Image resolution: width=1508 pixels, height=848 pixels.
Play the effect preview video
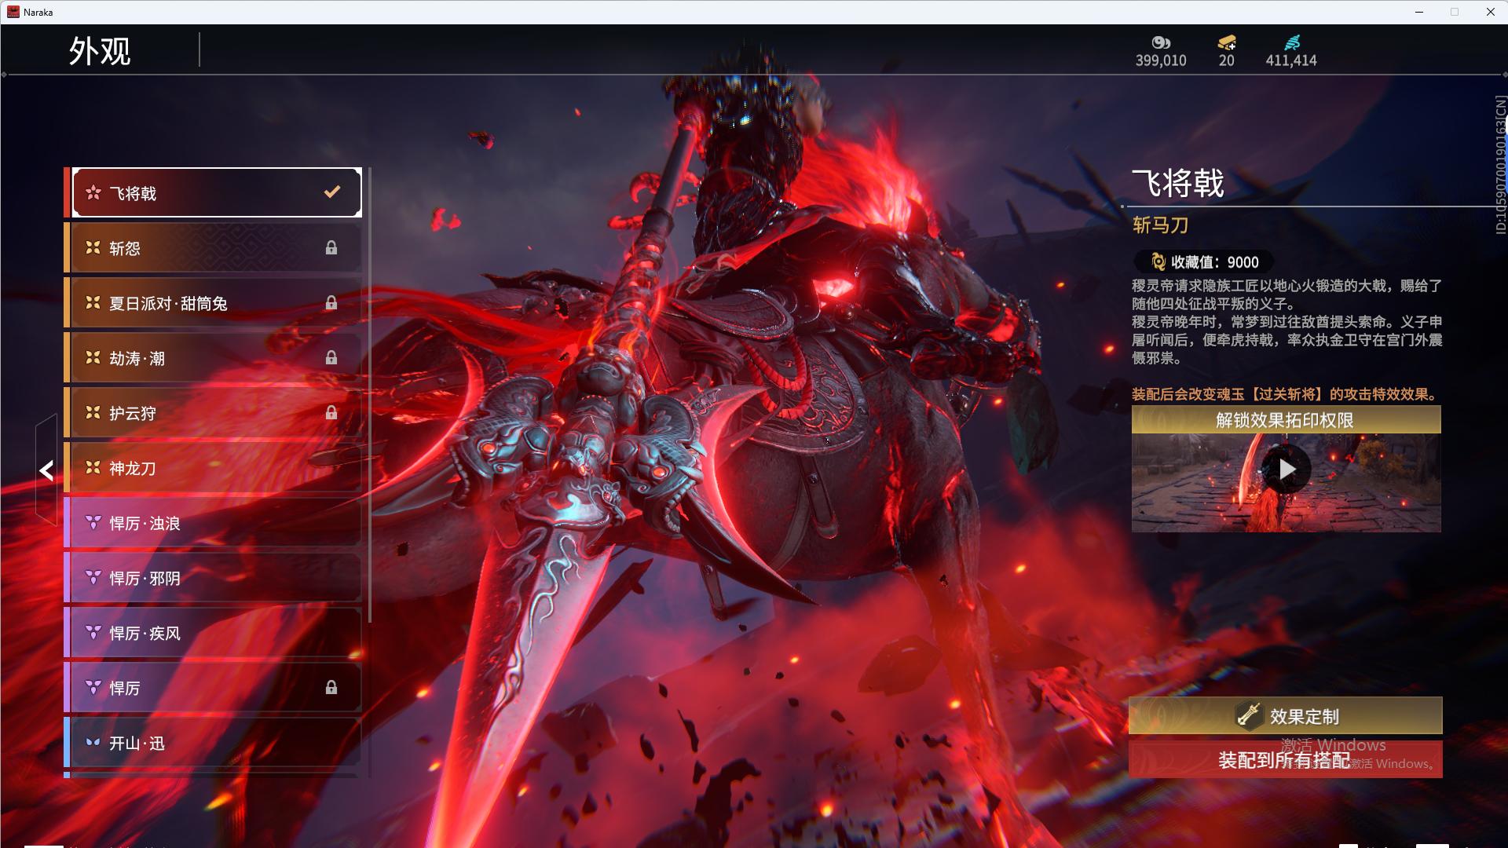(1287, 470)
